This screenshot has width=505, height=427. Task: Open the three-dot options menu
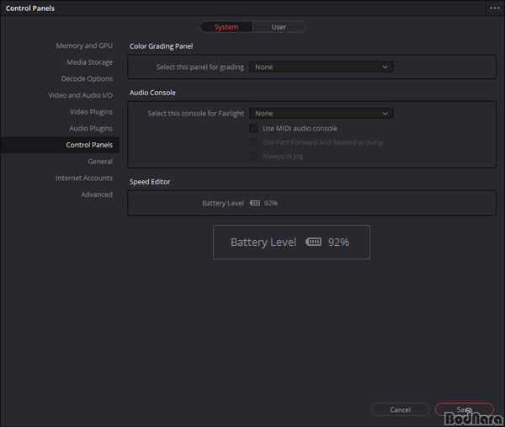[x=495, y=8]
